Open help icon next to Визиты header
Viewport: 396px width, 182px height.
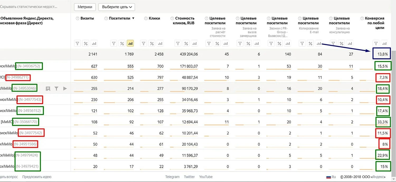coord(78,18)
